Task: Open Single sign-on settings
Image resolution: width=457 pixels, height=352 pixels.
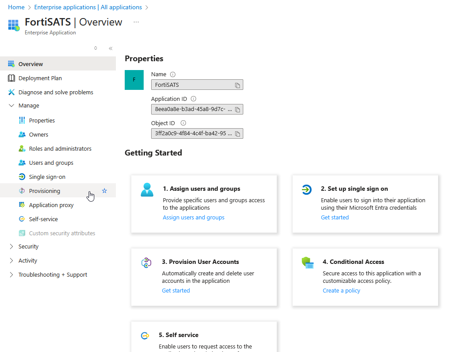Action: click(58, 177)
